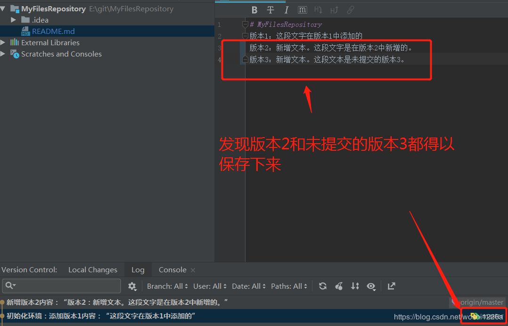Open the User: All filter dropdown
Image resolution: width=508 pixels, height=326 pixels.
(210, 286)
